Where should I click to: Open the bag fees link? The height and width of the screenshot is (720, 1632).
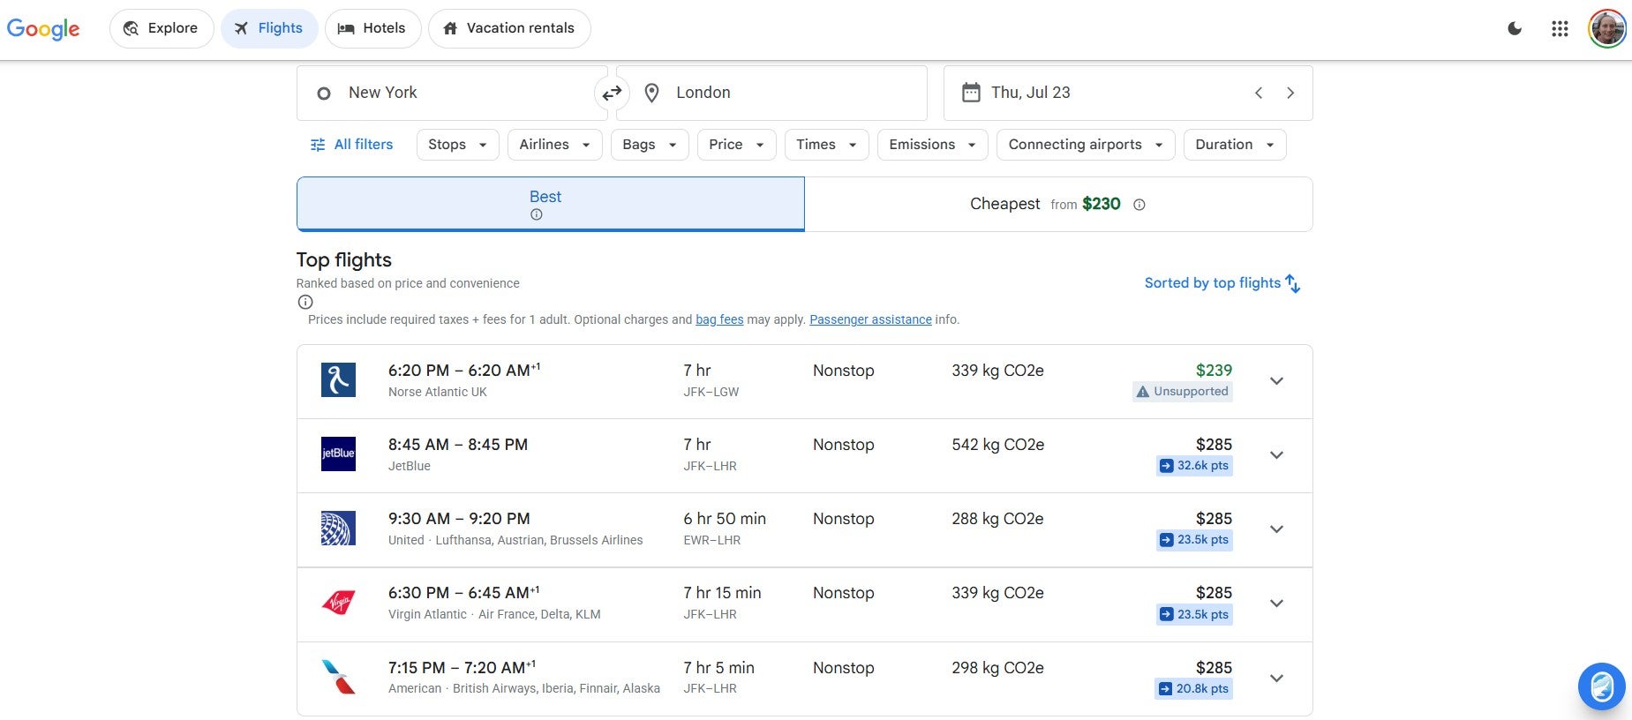point(719,319)
